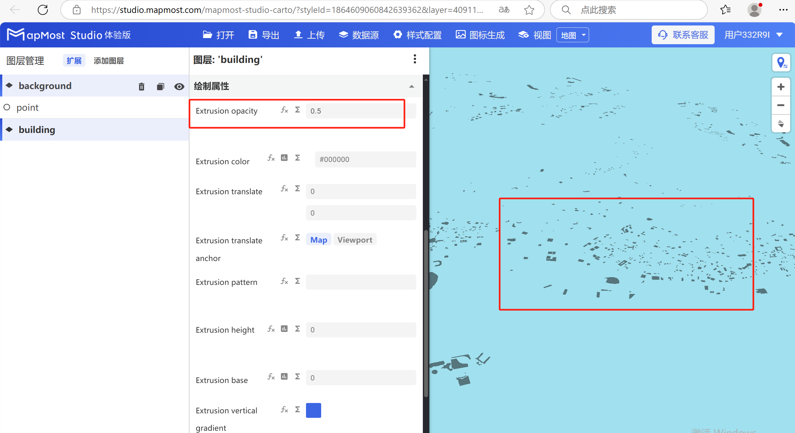Screen dimensions: 795x433
Task: Click the Extrusion color input field
Action: tap(365, 159)
